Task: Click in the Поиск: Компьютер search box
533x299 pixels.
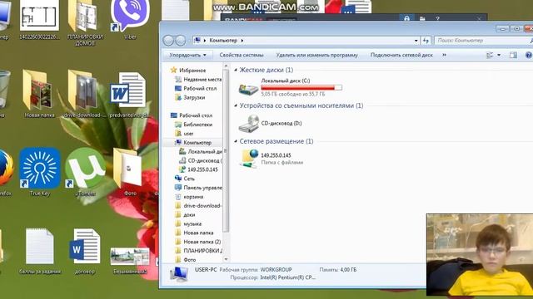Action: (483, 41)
